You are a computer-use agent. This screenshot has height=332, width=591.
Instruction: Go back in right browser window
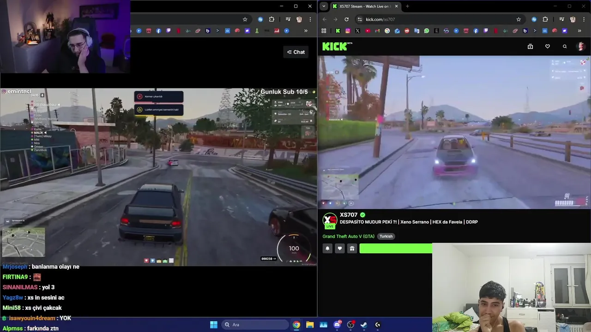tap(325, 19)
